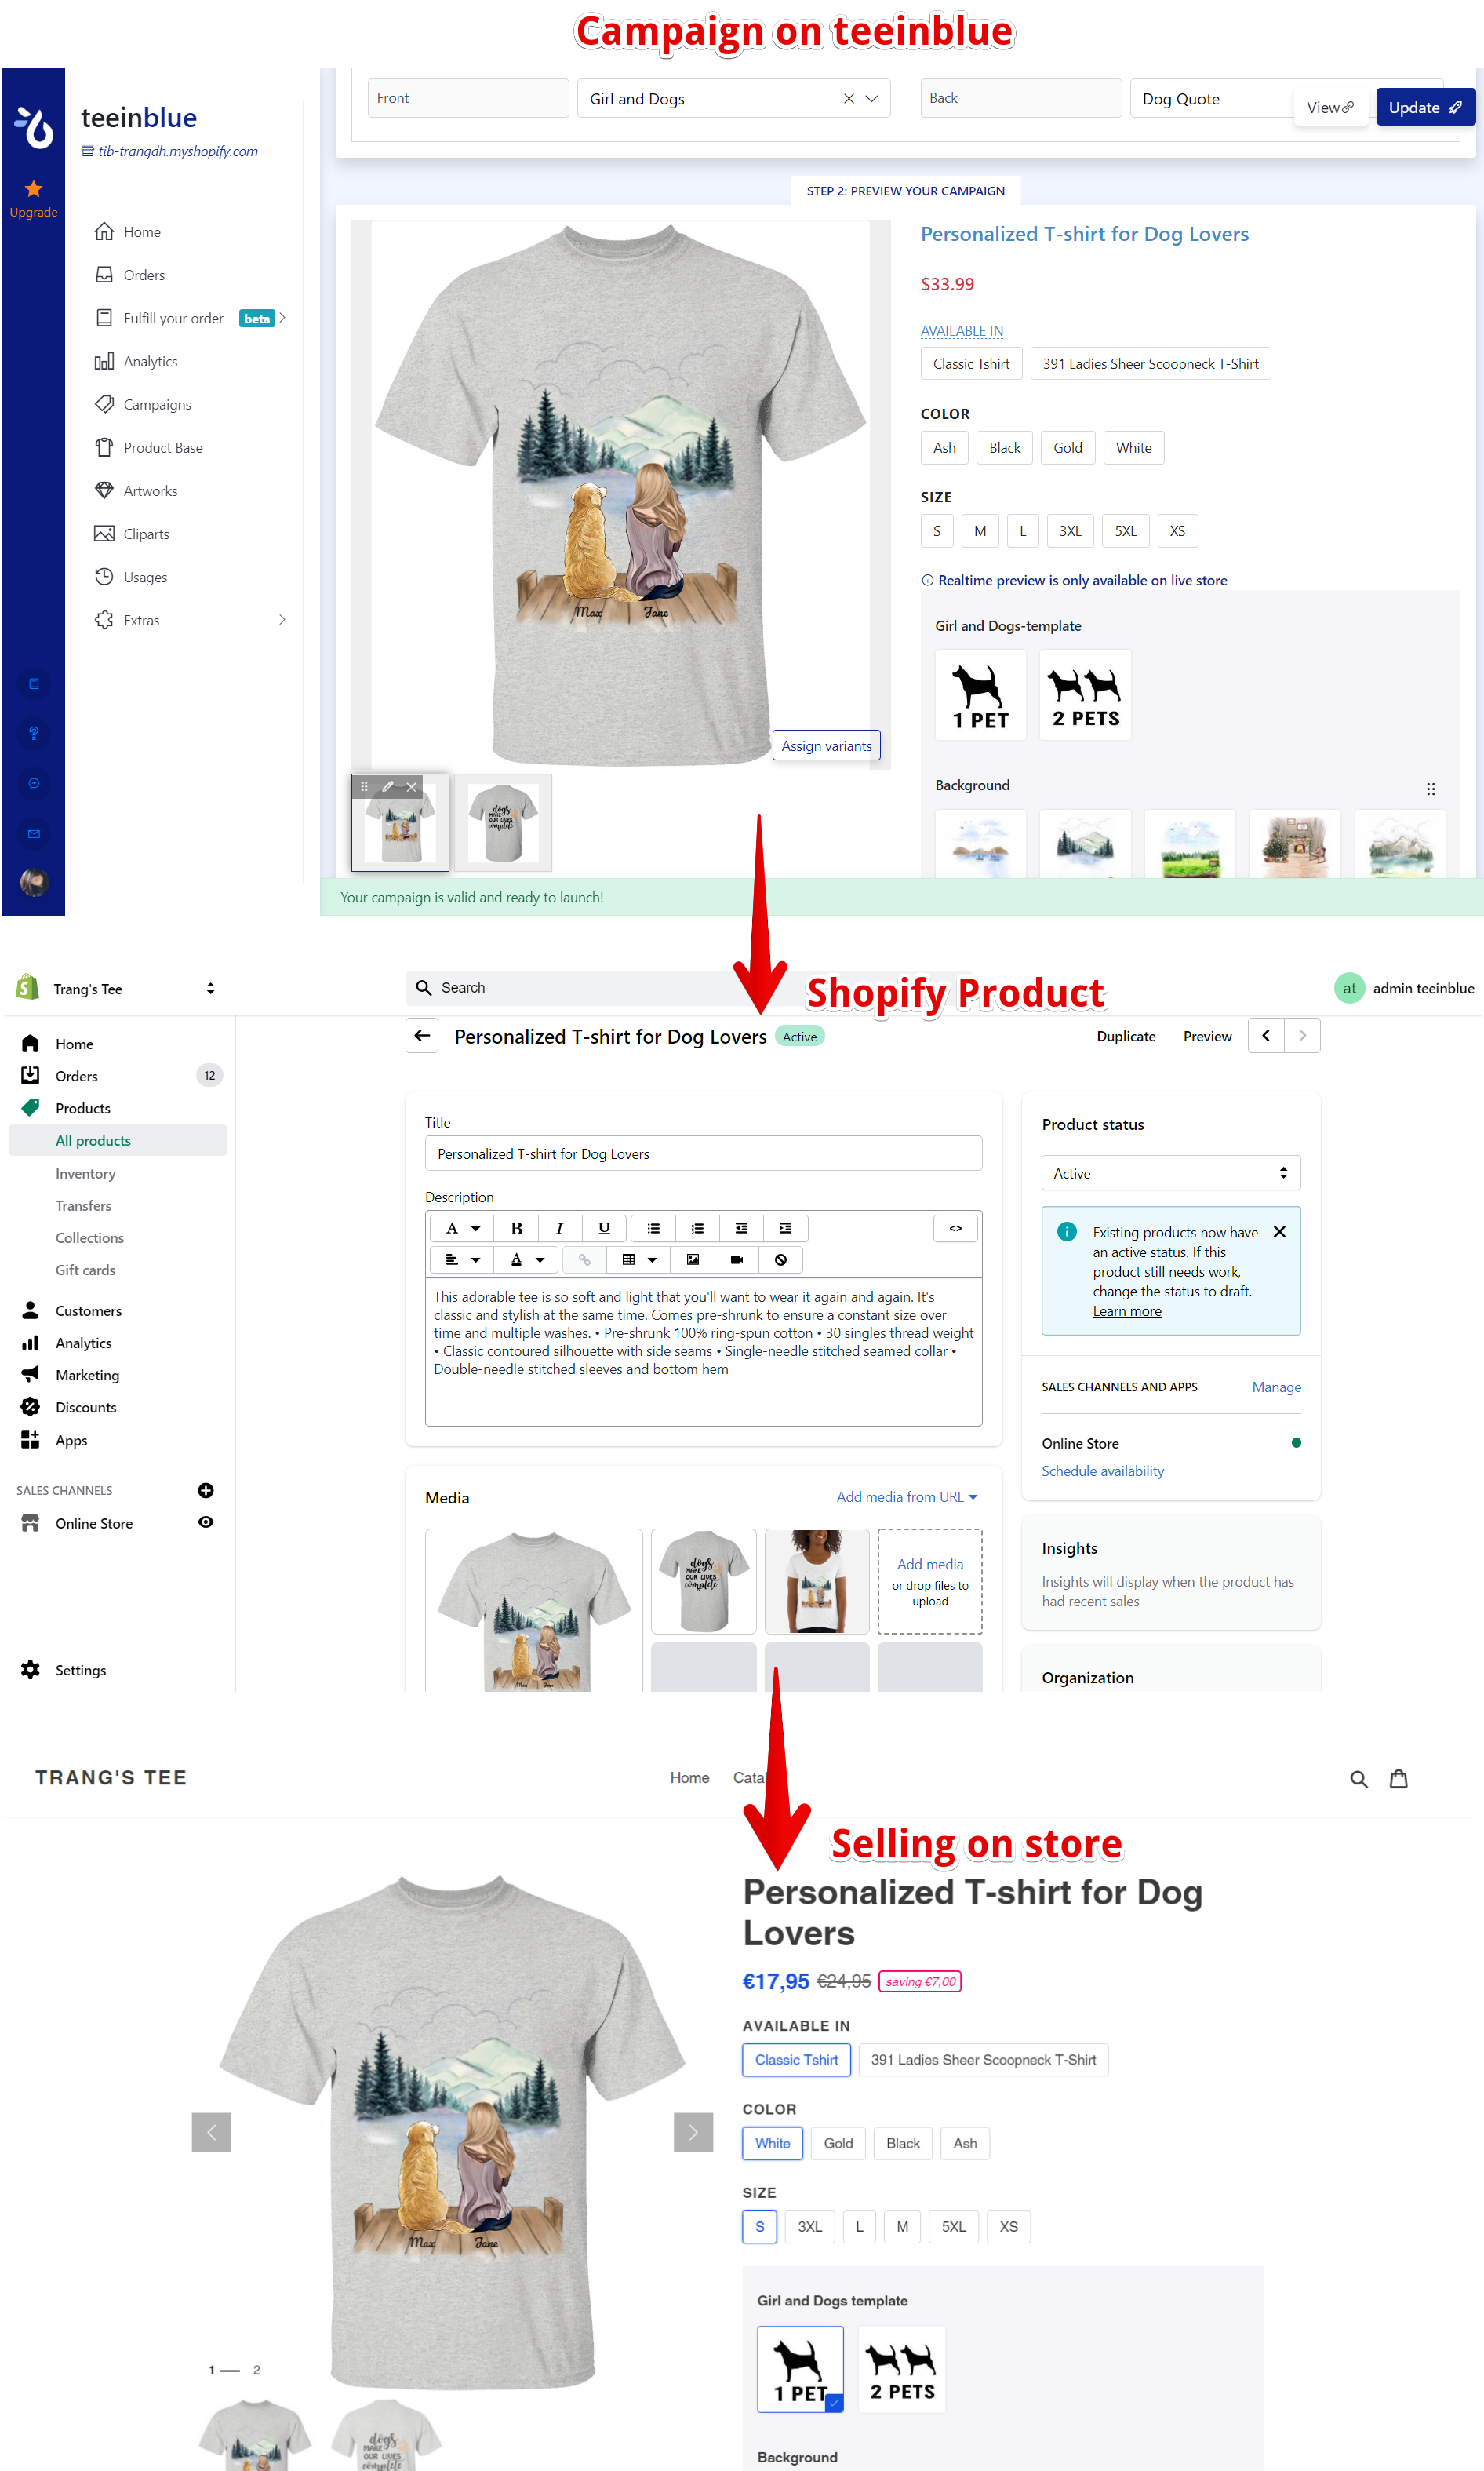Open the Girl and Dogs artwork dropdown
Screen dimensions: 1484x2471
[733, 98]
